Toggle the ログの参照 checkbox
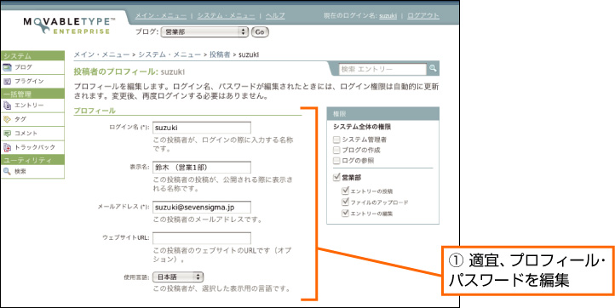The width and height of the screenshot is (615, 308). tap(336, 161)
